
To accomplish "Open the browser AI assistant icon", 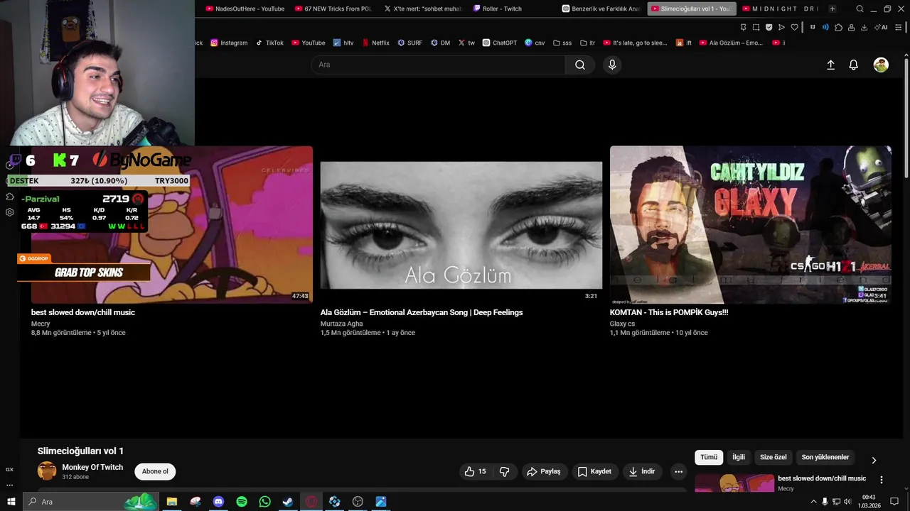I will click(x=880, y=28).
